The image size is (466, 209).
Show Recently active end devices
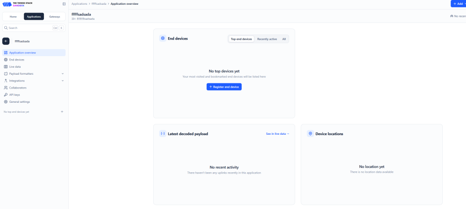point(267,39)
